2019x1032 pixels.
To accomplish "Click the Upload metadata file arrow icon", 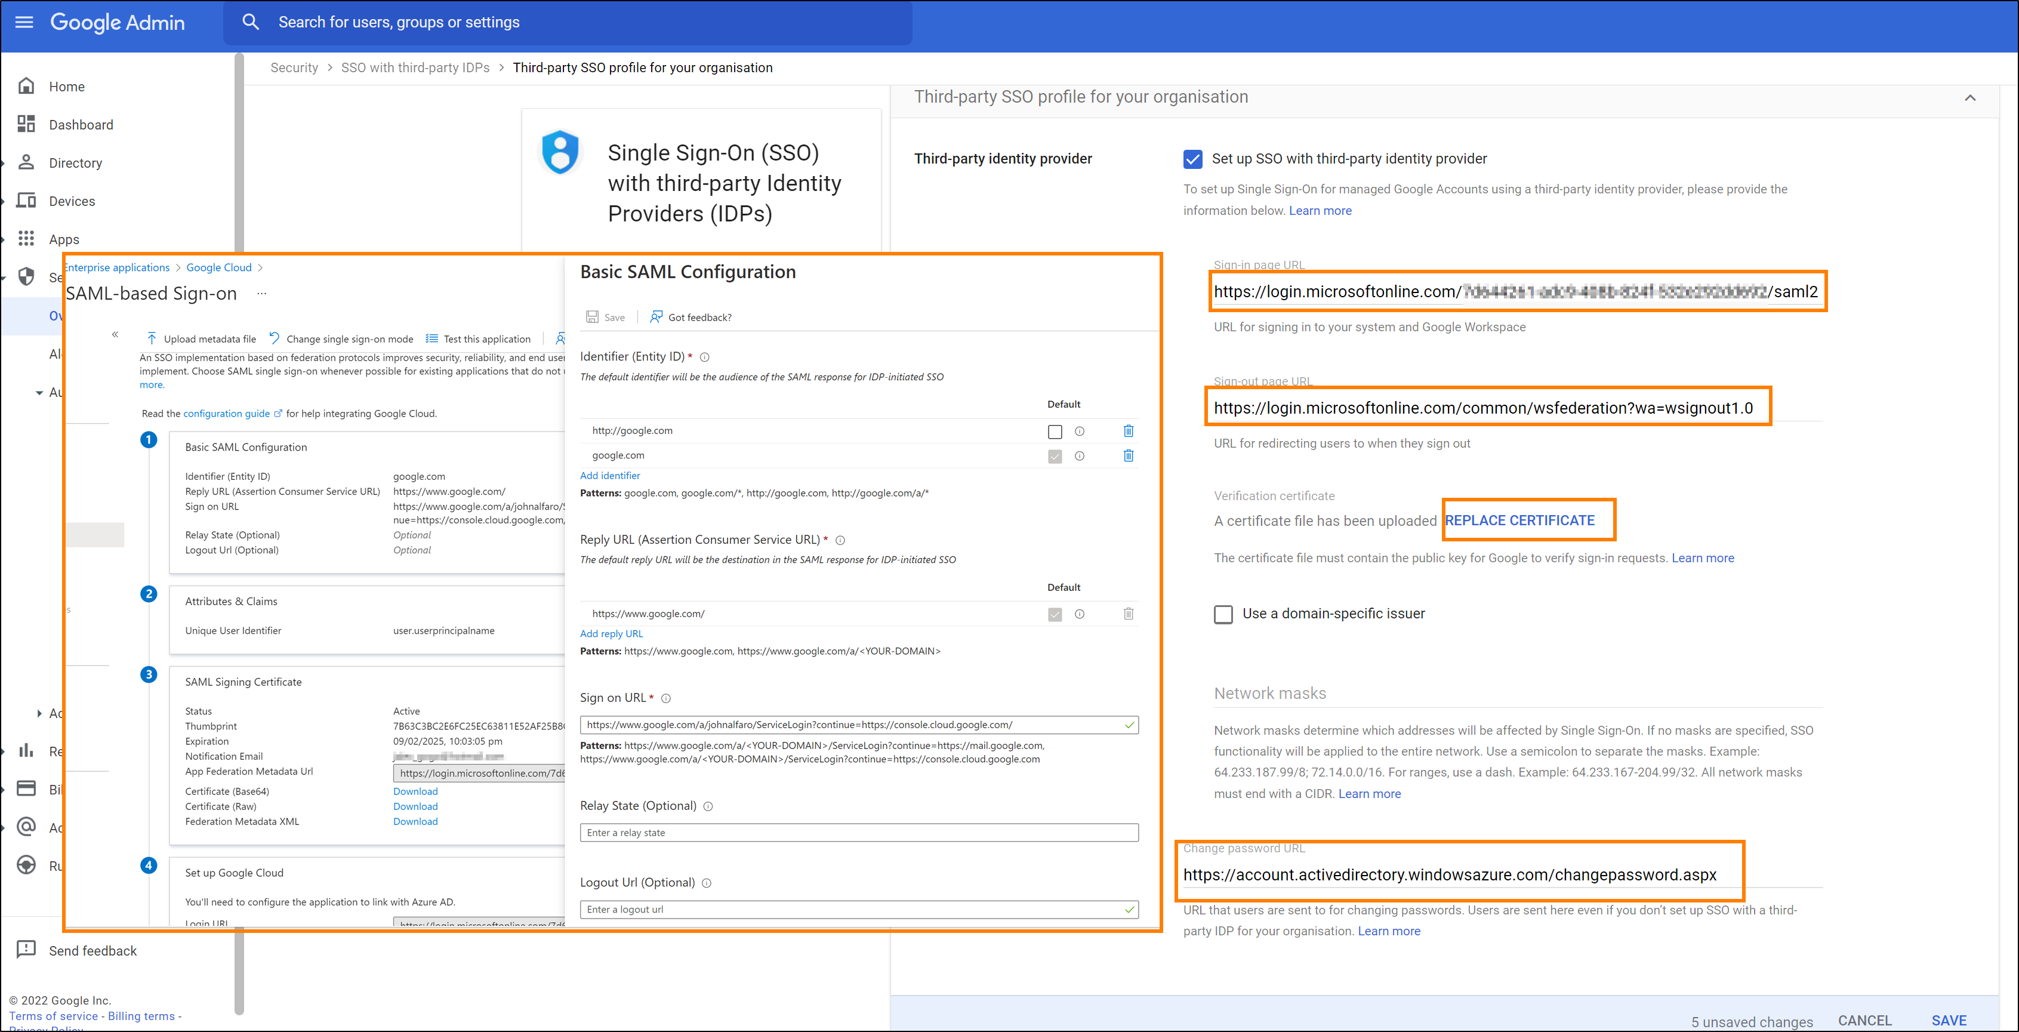I will (151, 338).
